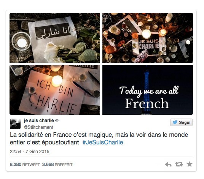Screen dimensions: 204x179
Task: Click the pencil emoji beside the display name
Action: (57, 120)
